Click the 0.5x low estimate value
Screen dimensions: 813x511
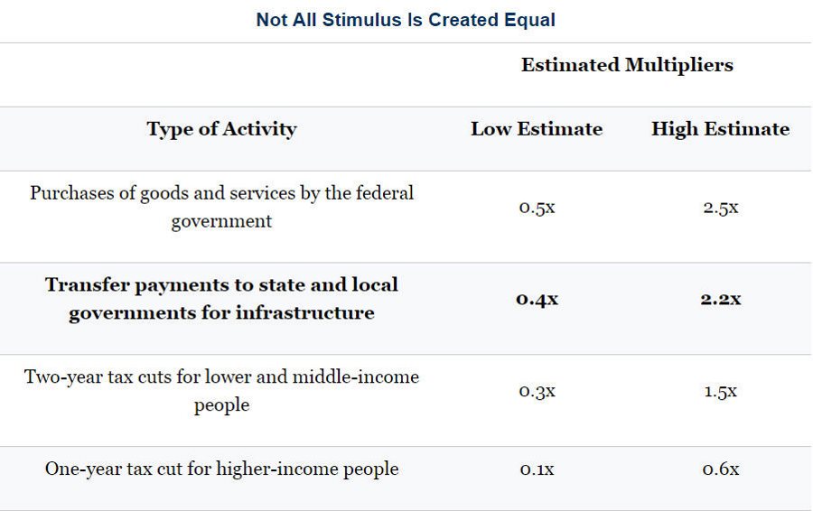537,208
